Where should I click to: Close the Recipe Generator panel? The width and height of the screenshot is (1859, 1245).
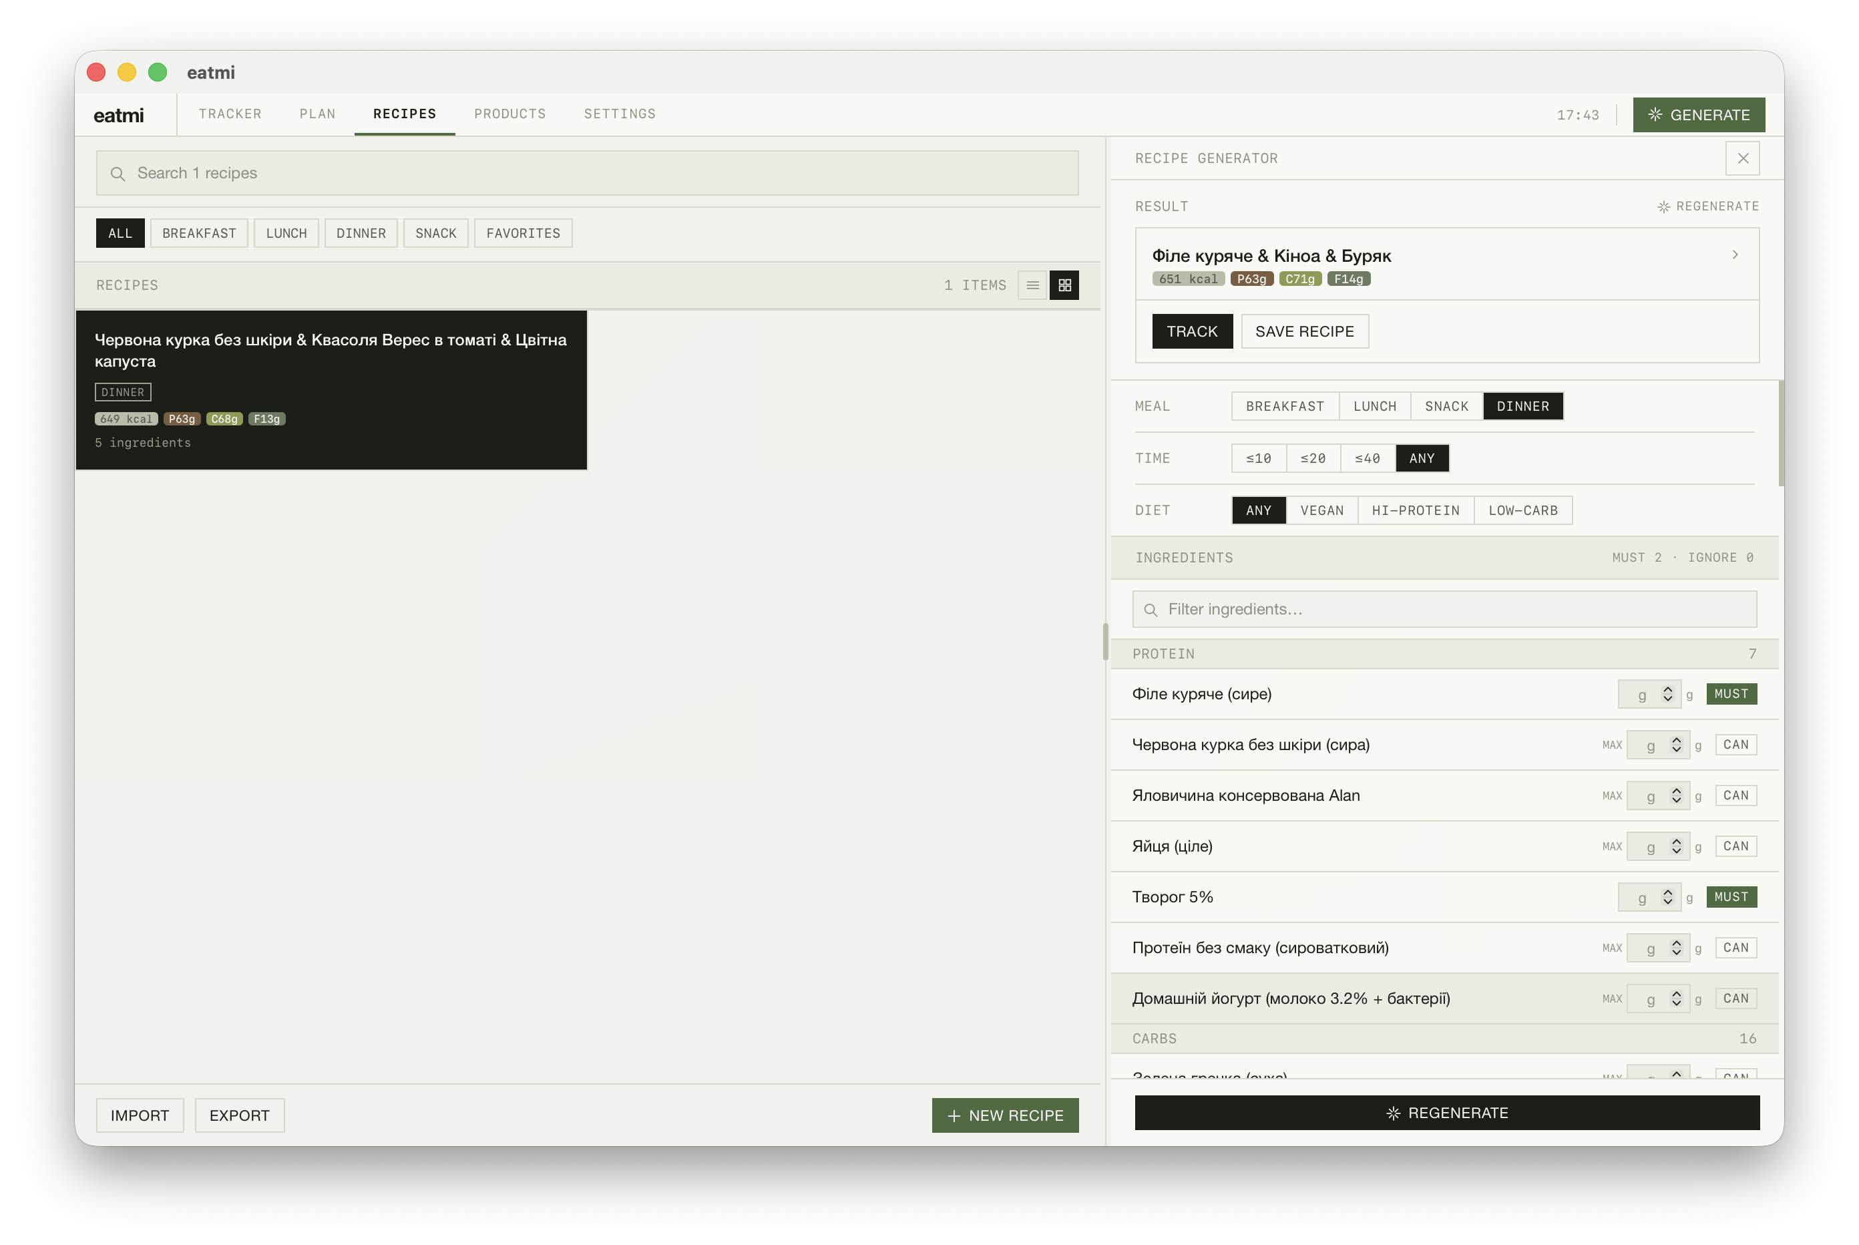(x=1742, y=158)
